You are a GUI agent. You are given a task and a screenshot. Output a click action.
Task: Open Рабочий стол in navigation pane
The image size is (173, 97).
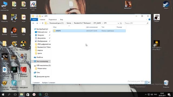coord(42,32)
